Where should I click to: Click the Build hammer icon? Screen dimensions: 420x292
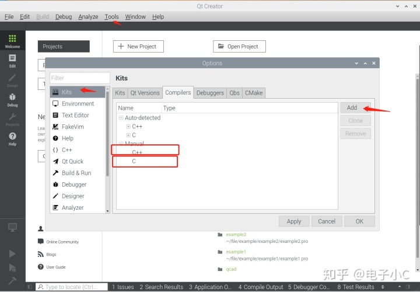[12, 280]
